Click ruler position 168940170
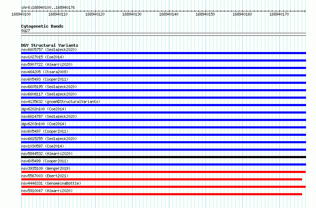 279,14
